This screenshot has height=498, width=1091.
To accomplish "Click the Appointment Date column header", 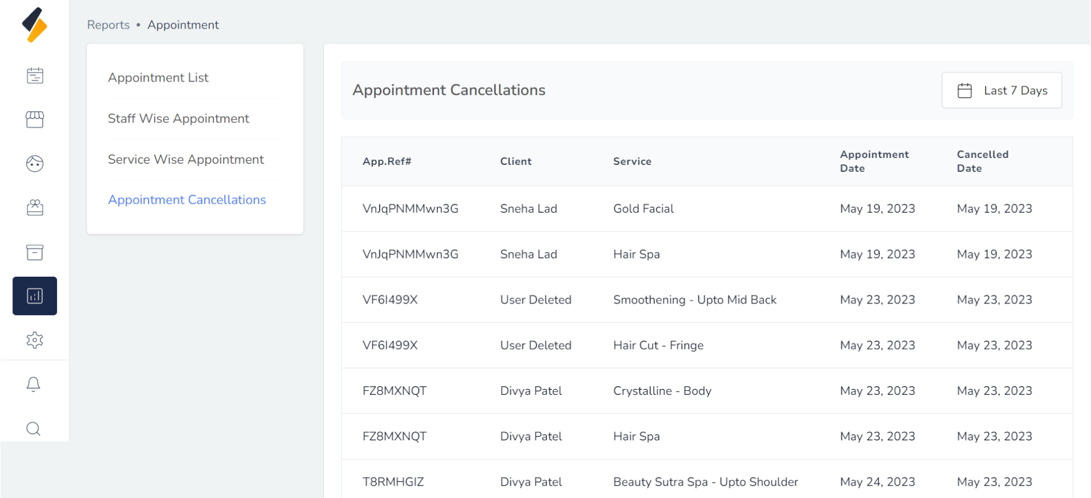I will click(874, 161).
